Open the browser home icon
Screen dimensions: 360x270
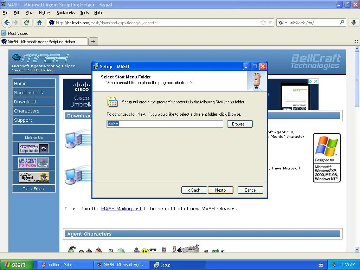click(39, 22)
